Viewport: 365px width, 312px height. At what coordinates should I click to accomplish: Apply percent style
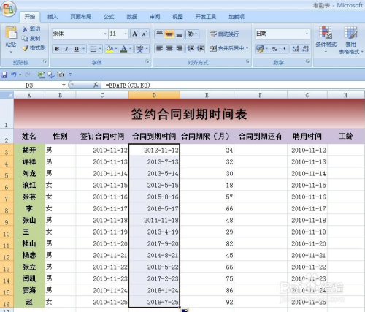click(274, 49)
